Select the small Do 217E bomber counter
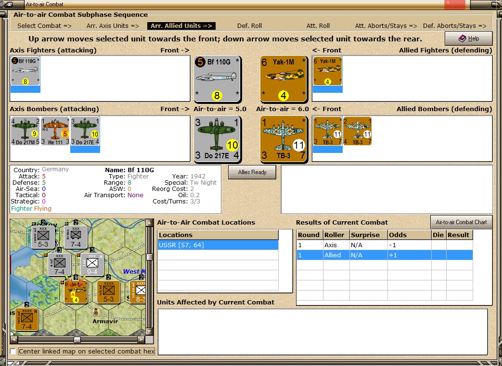This screenshot has width=502, height=366. point(85,131)
